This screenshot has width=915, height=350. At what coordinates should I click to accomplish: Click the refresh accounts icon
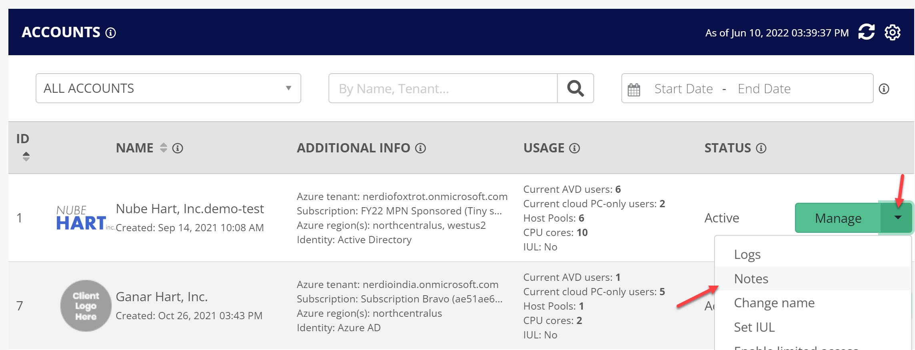[x=866, y=32]
